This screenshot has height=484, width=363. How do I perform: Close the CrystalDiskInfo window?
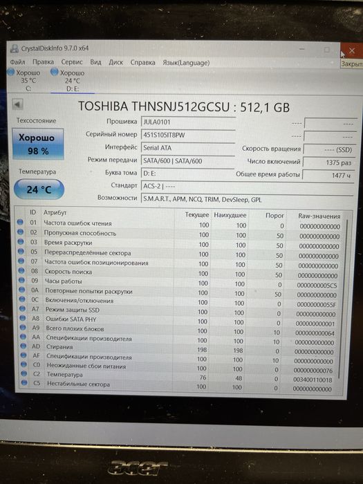351,50
